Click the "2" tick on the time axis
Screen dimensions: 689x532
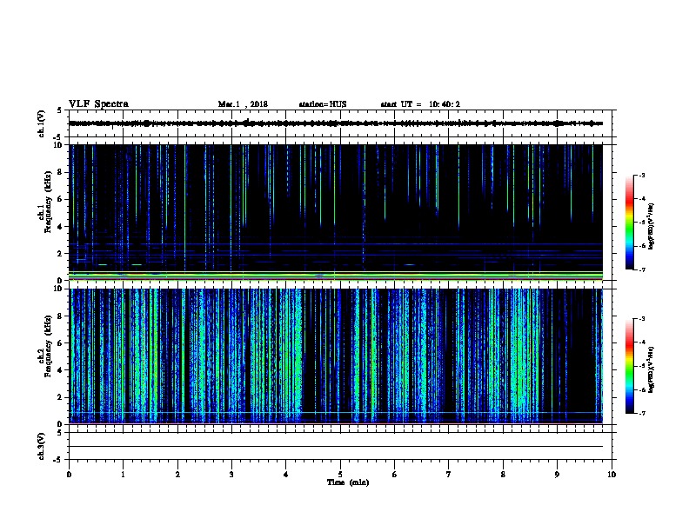point(177,474)
